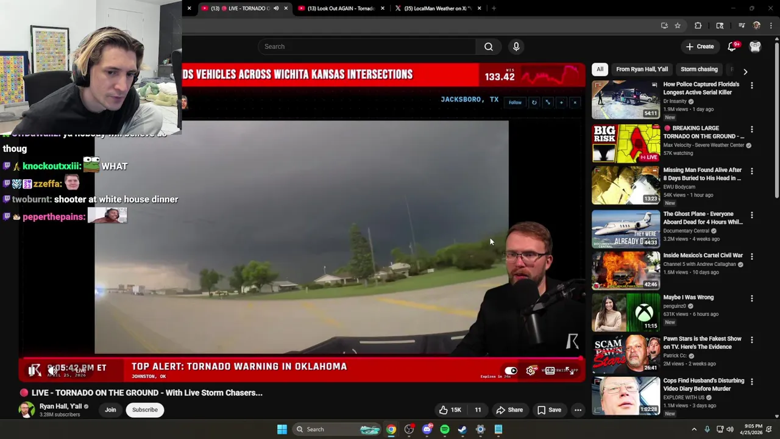The height and width of the screenshot is (439, 780).
Task: Open the YouTube account avatar menu
Action: point(755,46)
